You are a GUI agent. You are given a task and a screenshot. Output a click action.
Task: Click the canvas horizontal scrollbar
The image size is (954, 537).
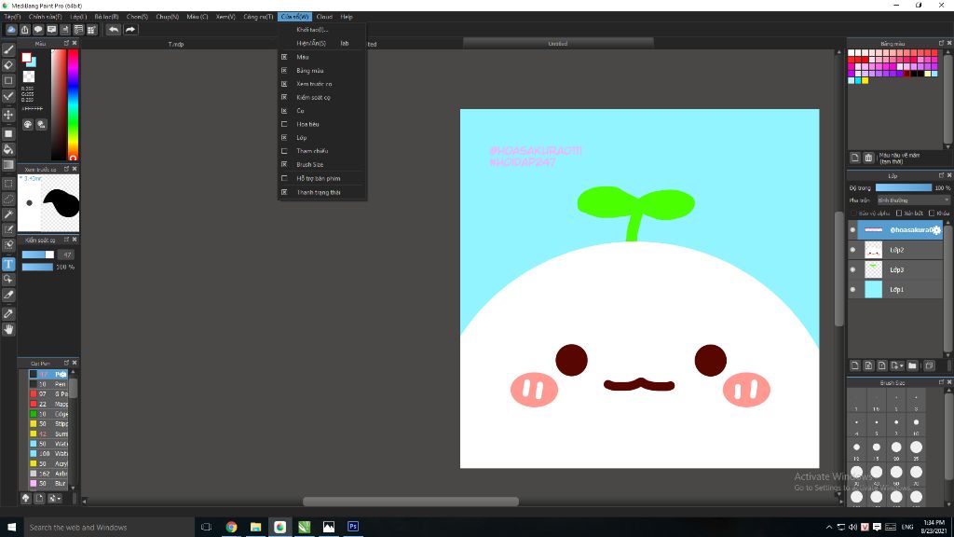(x=411, y=502)
